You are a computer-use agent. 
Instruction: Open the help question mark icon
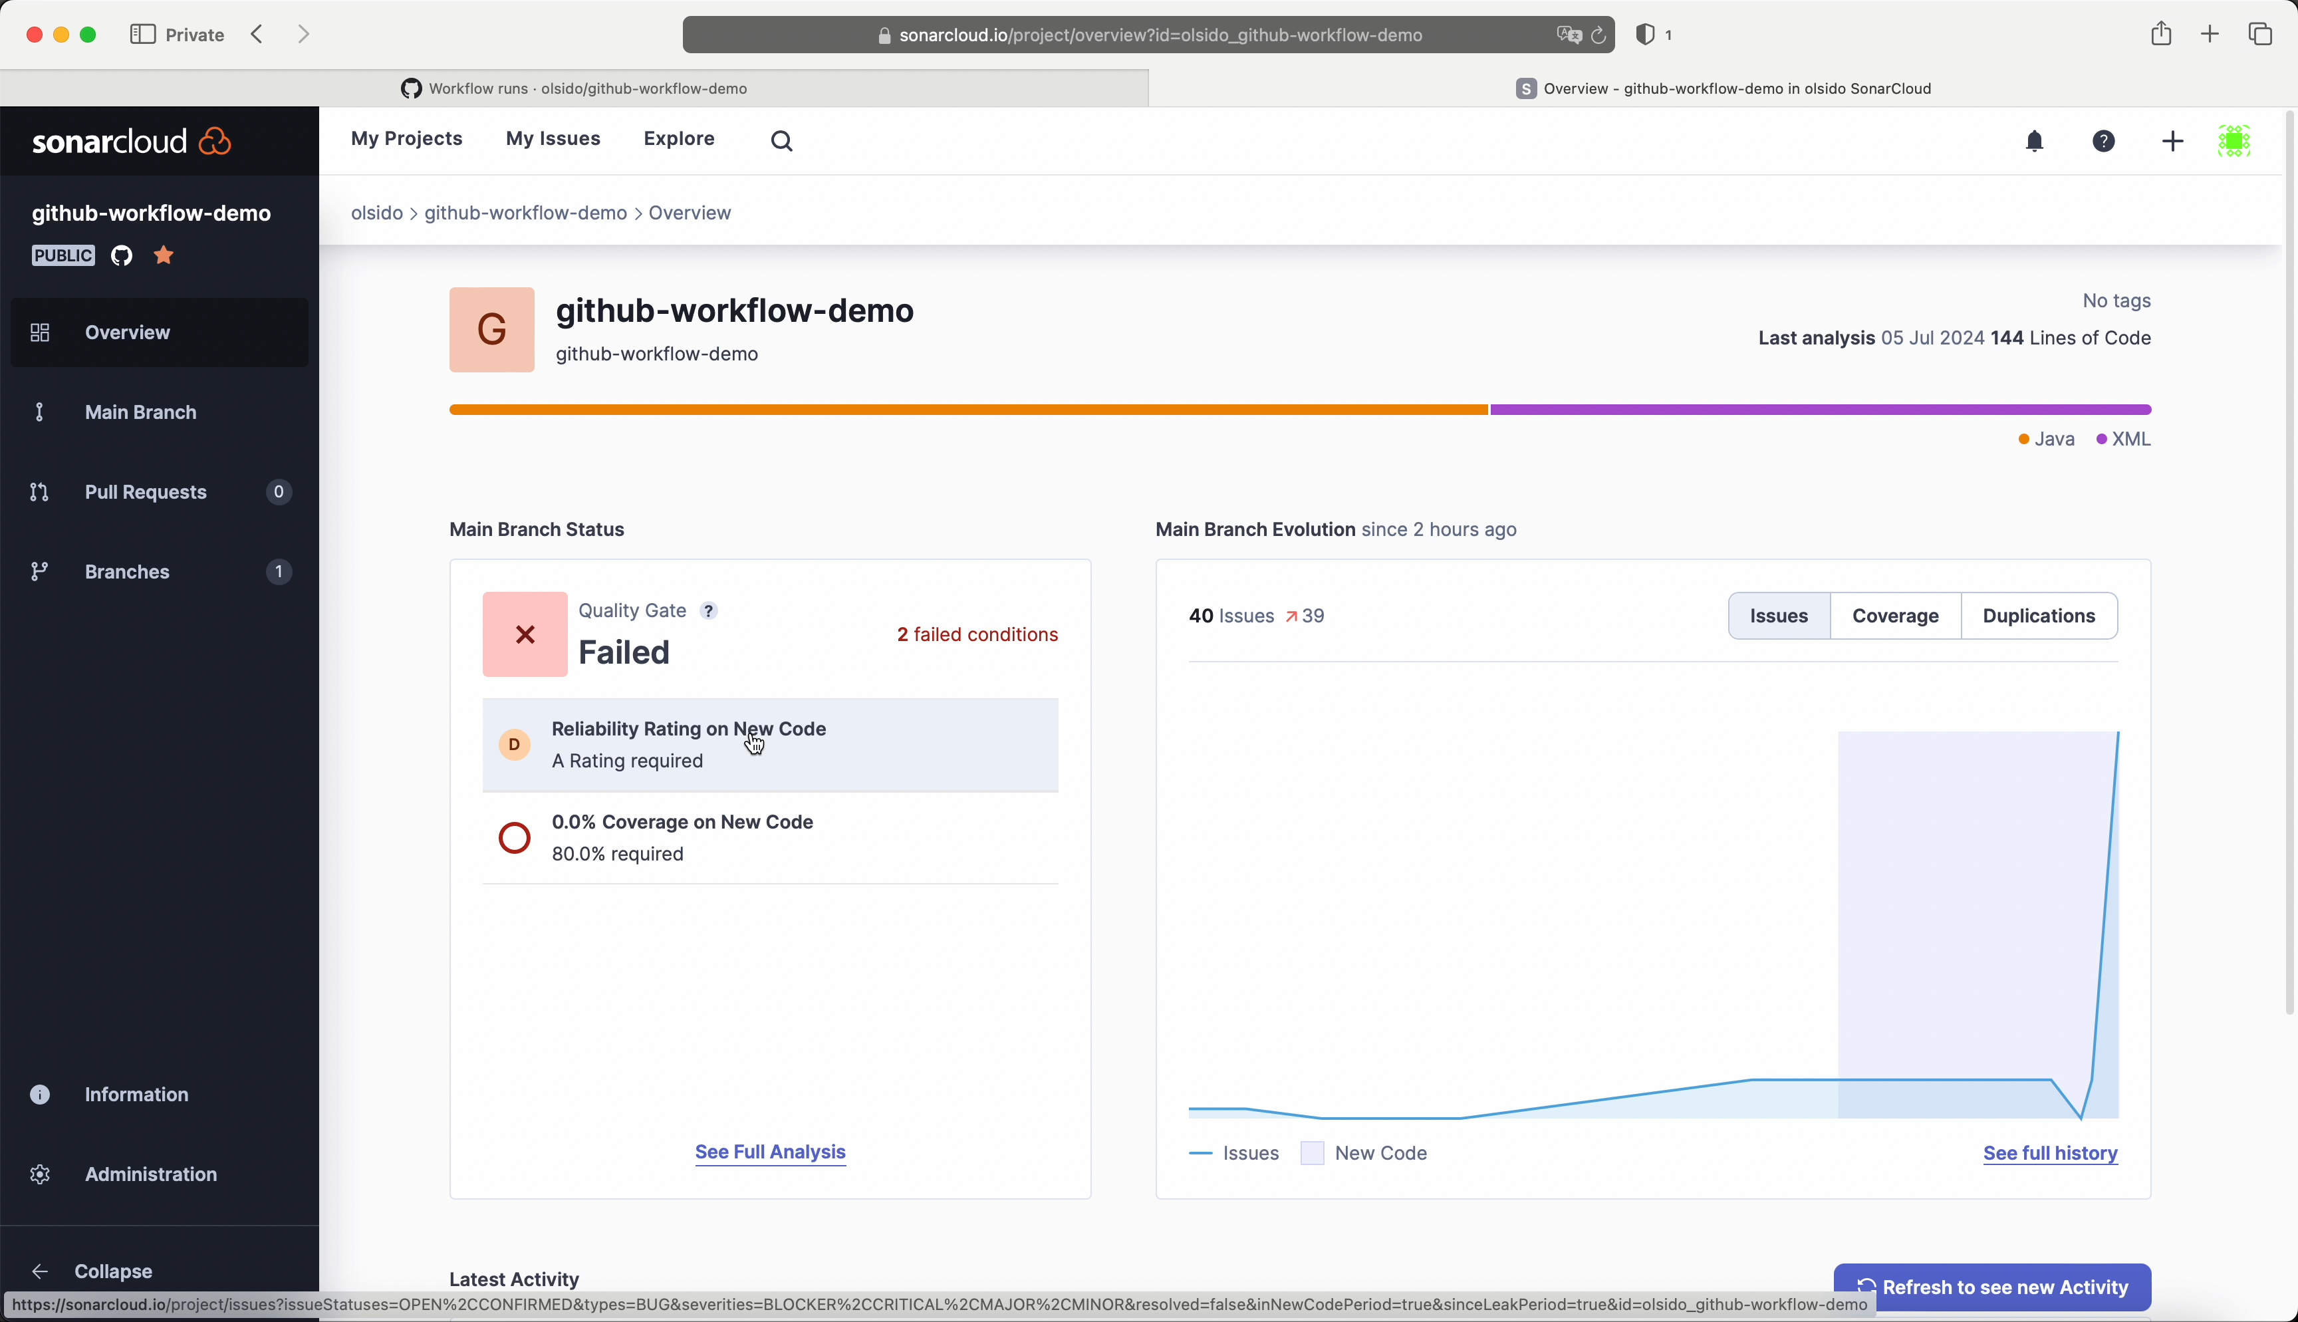(2103, 141)
